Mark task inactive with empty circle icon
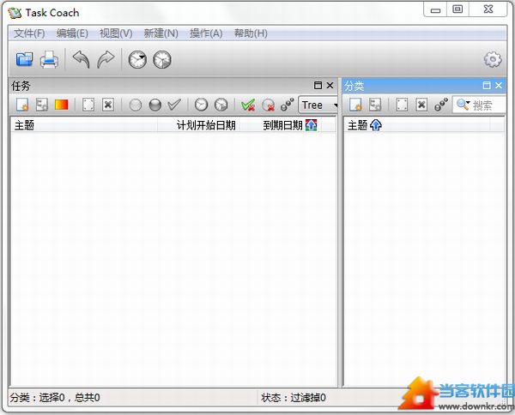This screenshot has width=515, height=415. click(136, 105)
